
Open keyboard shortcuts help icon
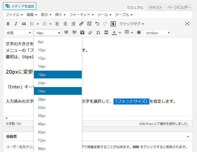[139, 33]
